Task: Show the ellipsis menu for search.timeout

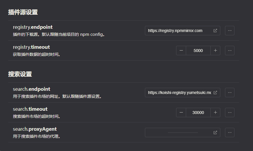Action: [x=230, y=113]
